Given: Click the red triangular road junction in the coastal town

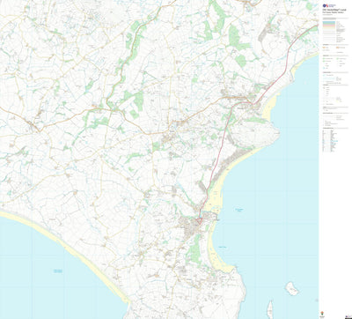Looking at the screenshot, I should 199,220.
